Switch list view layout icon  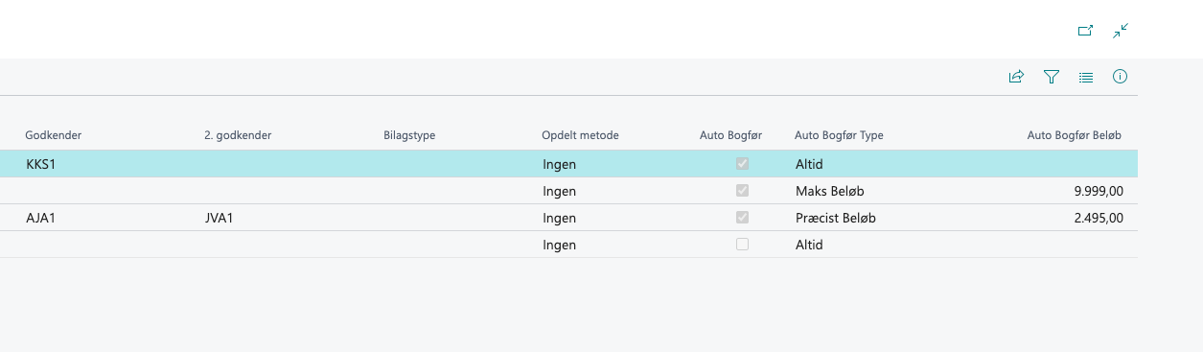(x=1085, y=77)
